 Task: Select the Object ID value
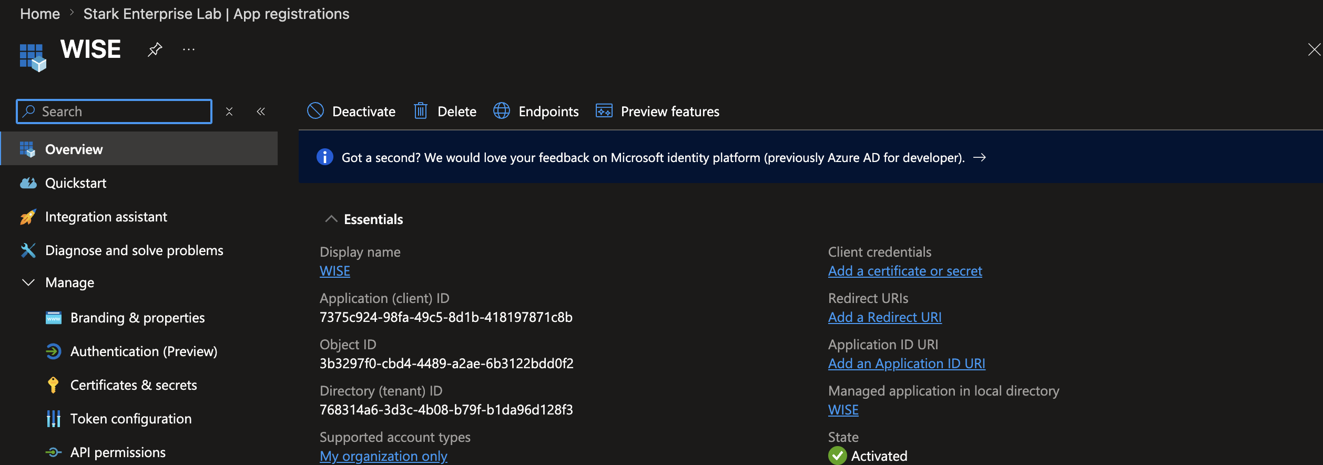pos(446,363)
